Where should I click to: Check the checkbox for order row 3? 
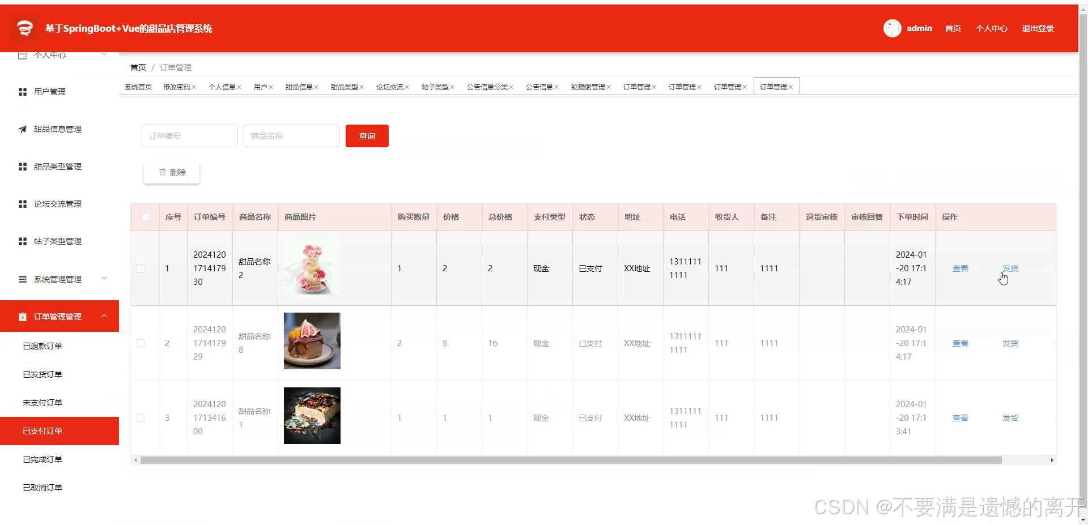click(141, 419)
